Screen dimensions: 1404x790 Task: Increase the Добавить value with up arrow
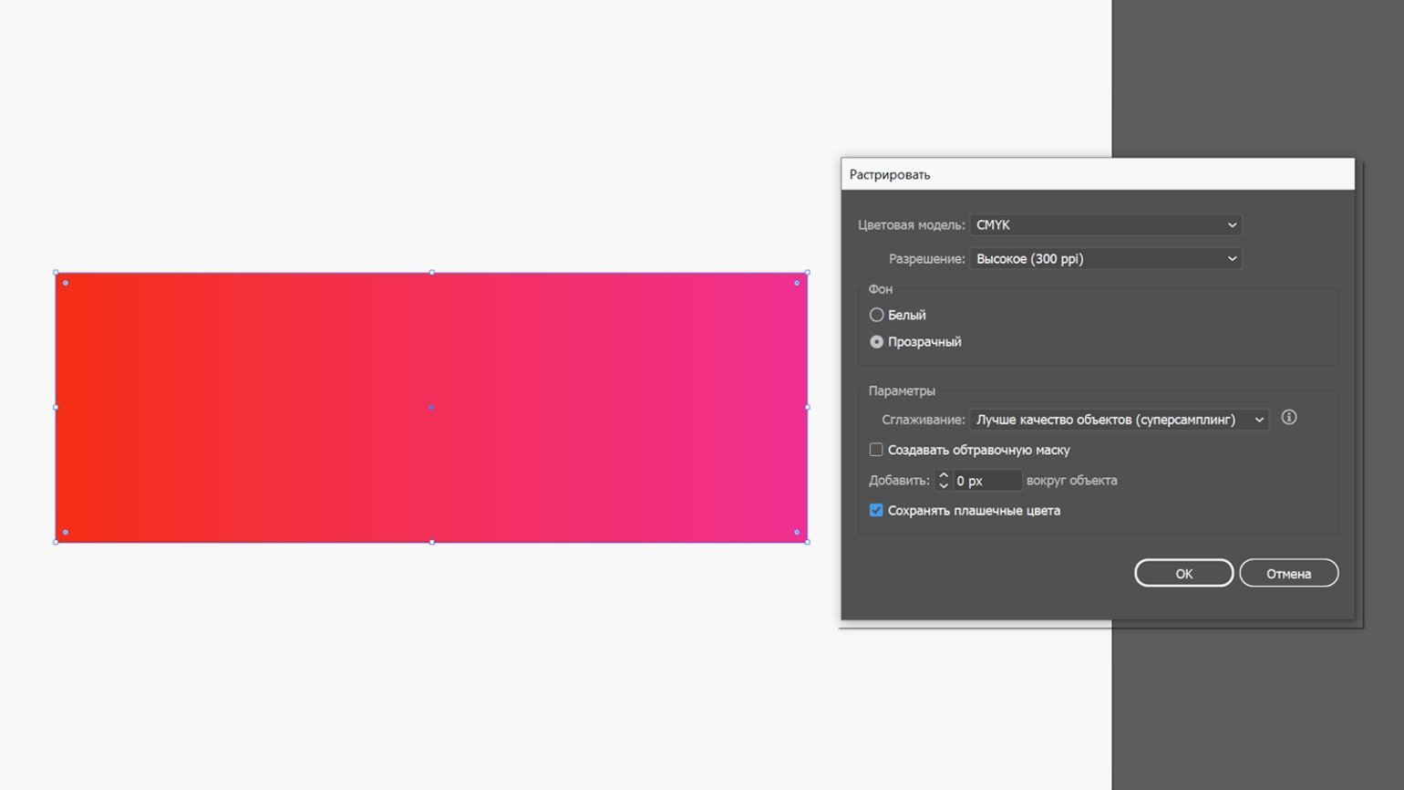(x=944, y=475)
